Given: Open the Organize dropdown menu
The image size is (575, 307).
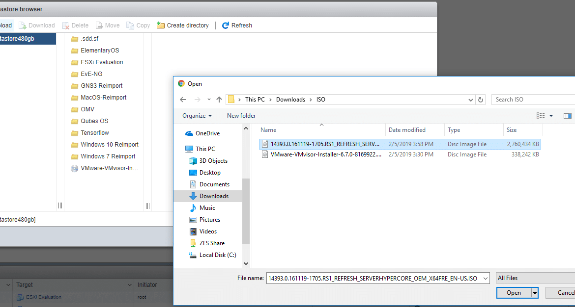Looking at the screenshot, I should tap(197, 116).
